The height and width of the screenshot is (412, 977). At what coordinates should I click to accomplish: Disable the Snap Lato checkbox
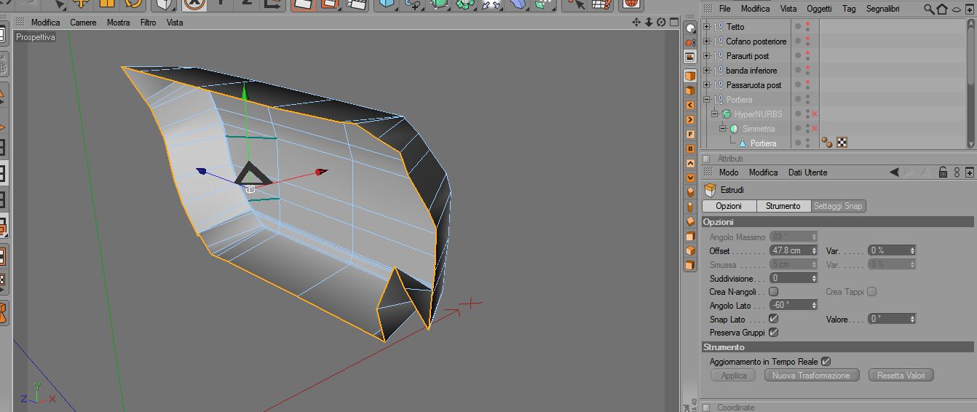(x=774, y=319)
